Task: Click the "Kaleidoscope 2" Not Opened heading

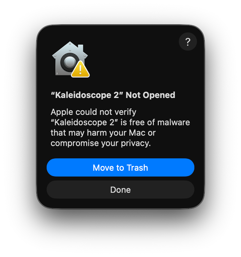Action: coord(113,95)
